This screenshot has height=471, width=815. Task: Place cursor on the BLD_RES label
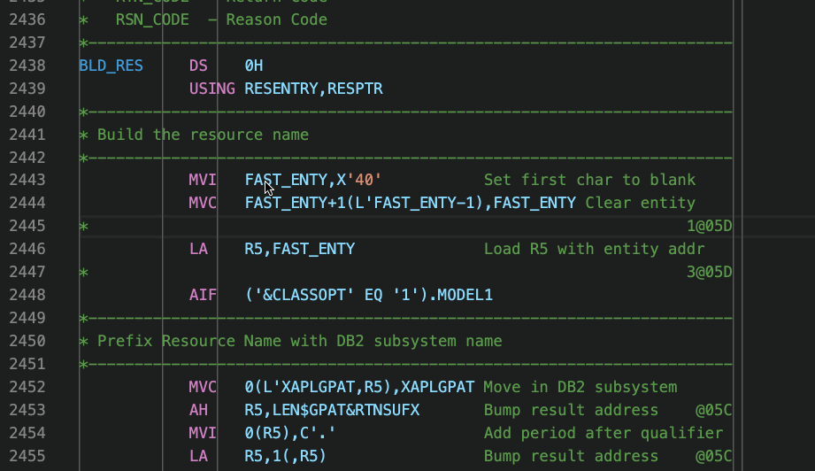(x=111, y=66)
